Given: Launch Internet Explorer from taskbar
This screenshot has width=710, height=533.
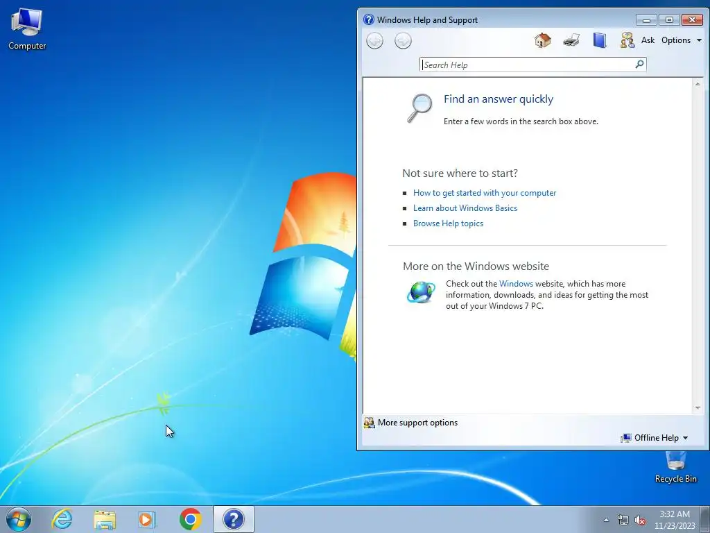Looking at the screenshot, I should (62, 519).
